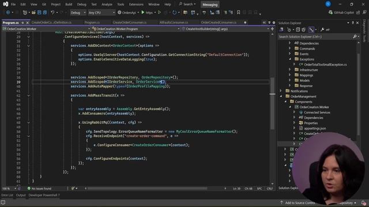Select appsettings.json in Solution Explorer
This screenshot has width=369, height=207.
315,128
